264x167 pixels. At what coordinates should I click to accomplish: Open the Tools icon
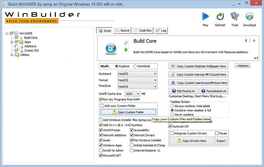[x=234, y=17]
